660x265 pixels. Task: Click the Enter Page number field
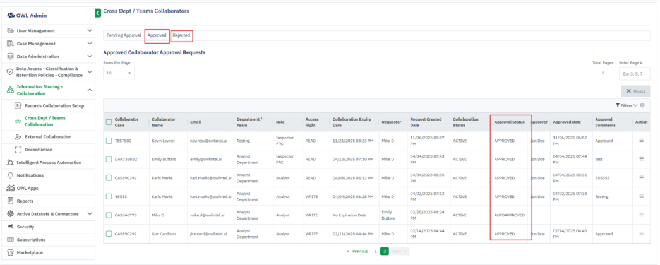(634, 73)
